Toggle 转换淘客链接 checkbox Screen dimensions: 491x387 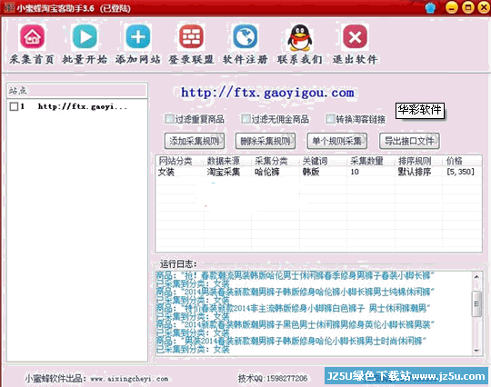pos(330,119)
